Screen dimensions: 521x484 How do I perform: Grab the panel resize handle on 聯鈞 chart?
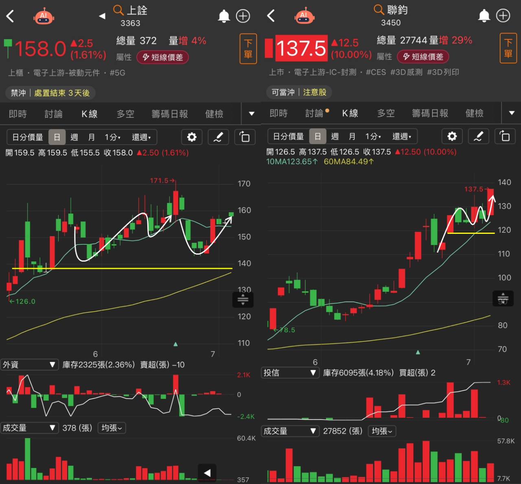(x=503, y=299)
